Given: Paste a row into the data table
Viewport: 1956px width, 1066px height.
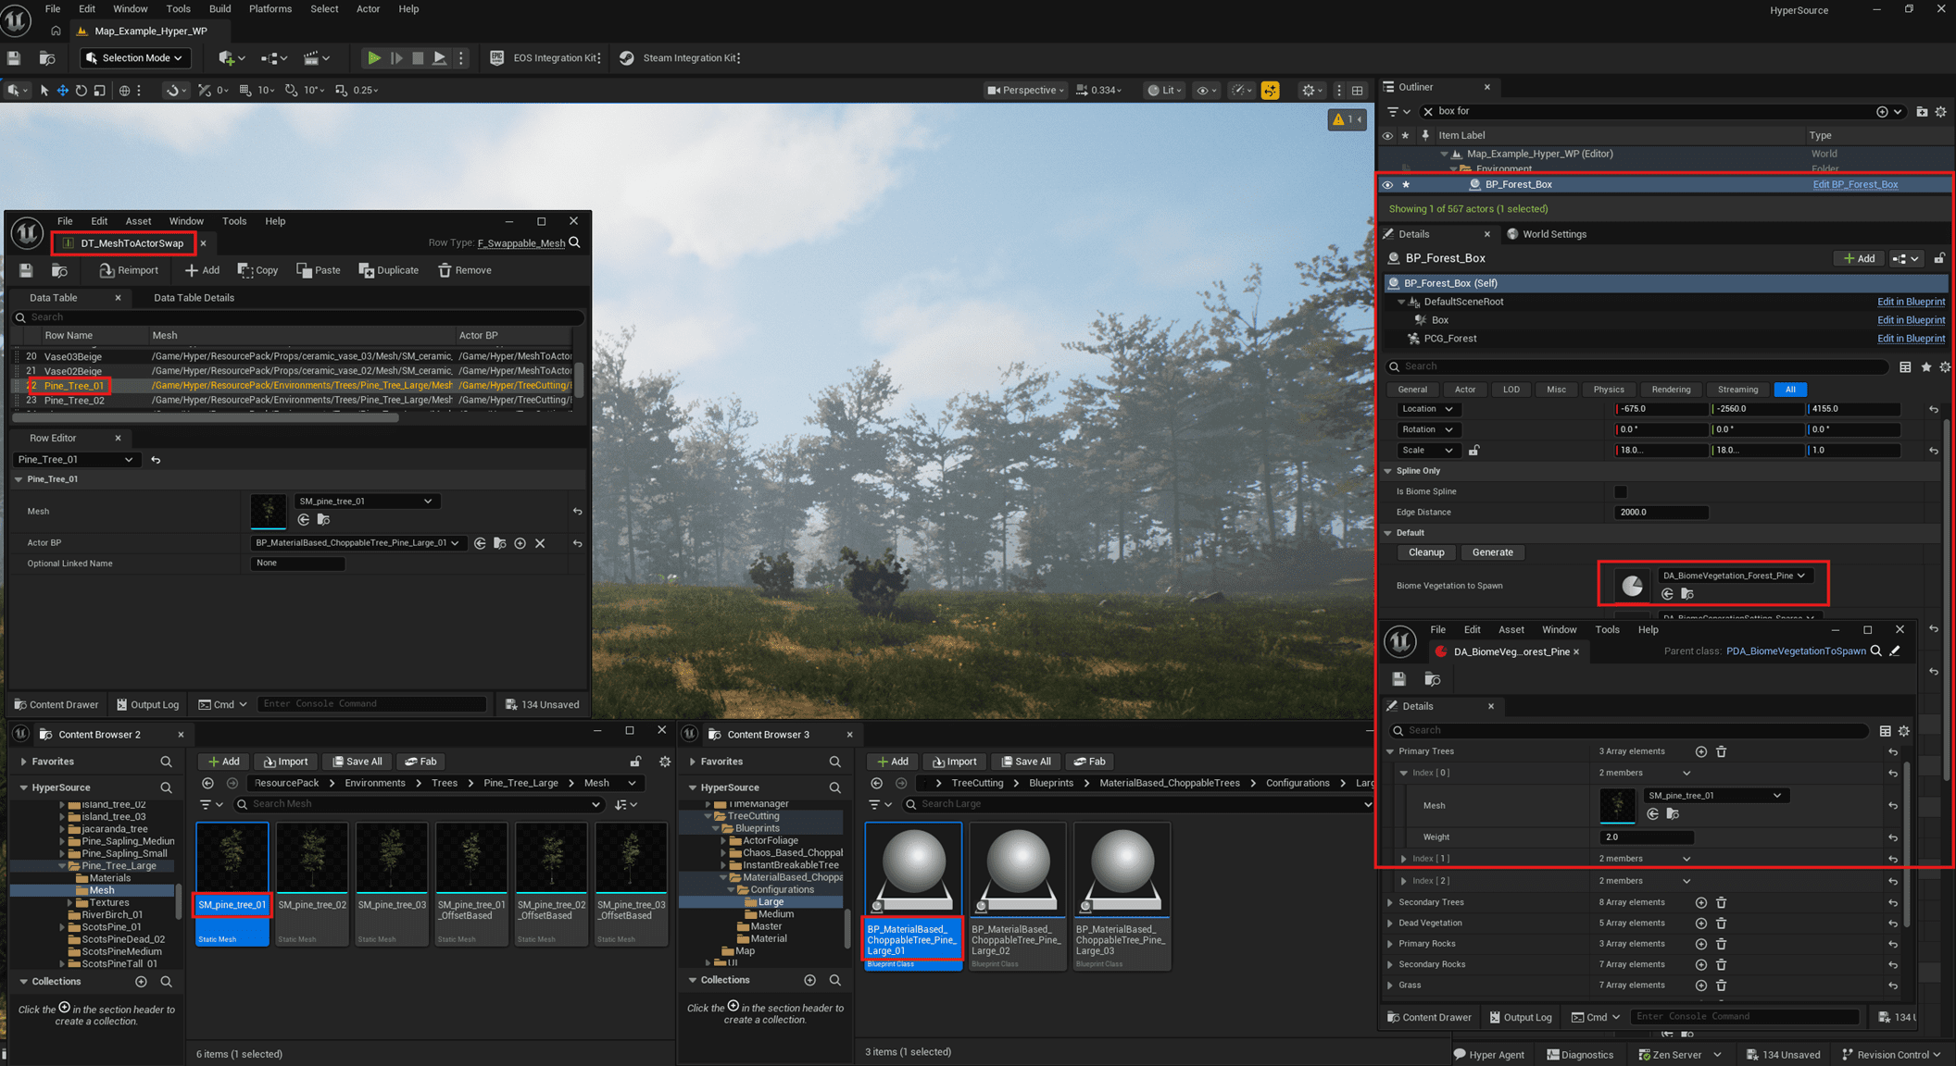Looking at the screenshot, I should pyautogui.click(x=319, y=270).
